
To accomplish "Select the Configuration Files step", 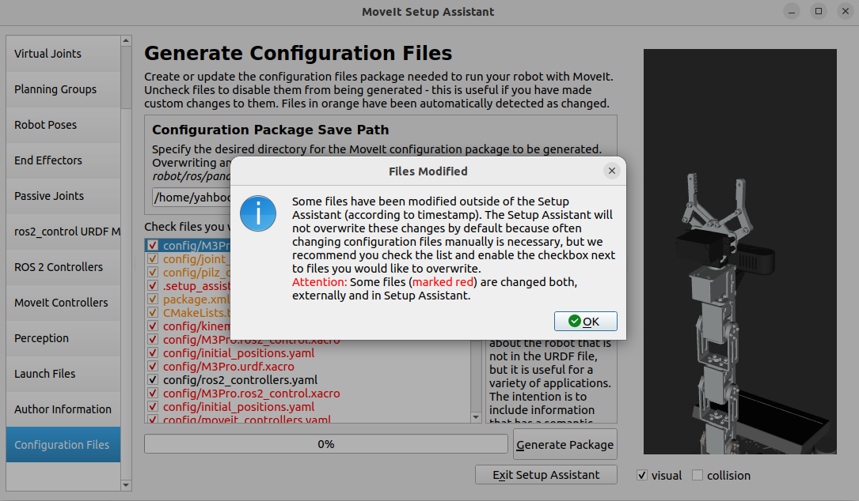I will pyautogui.click(x=63, y=445).
